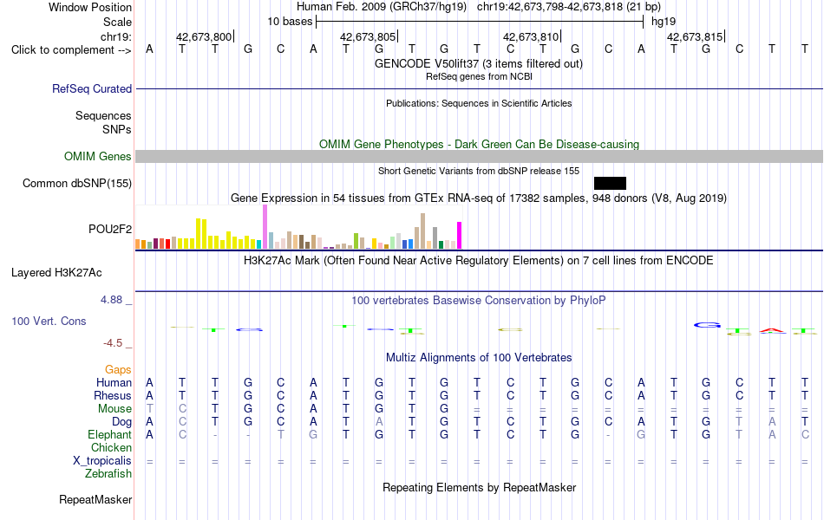This screenshot has width=824, height=520.
Task: Open the 100 Vert. Cons track label
Action: [49, 321]
